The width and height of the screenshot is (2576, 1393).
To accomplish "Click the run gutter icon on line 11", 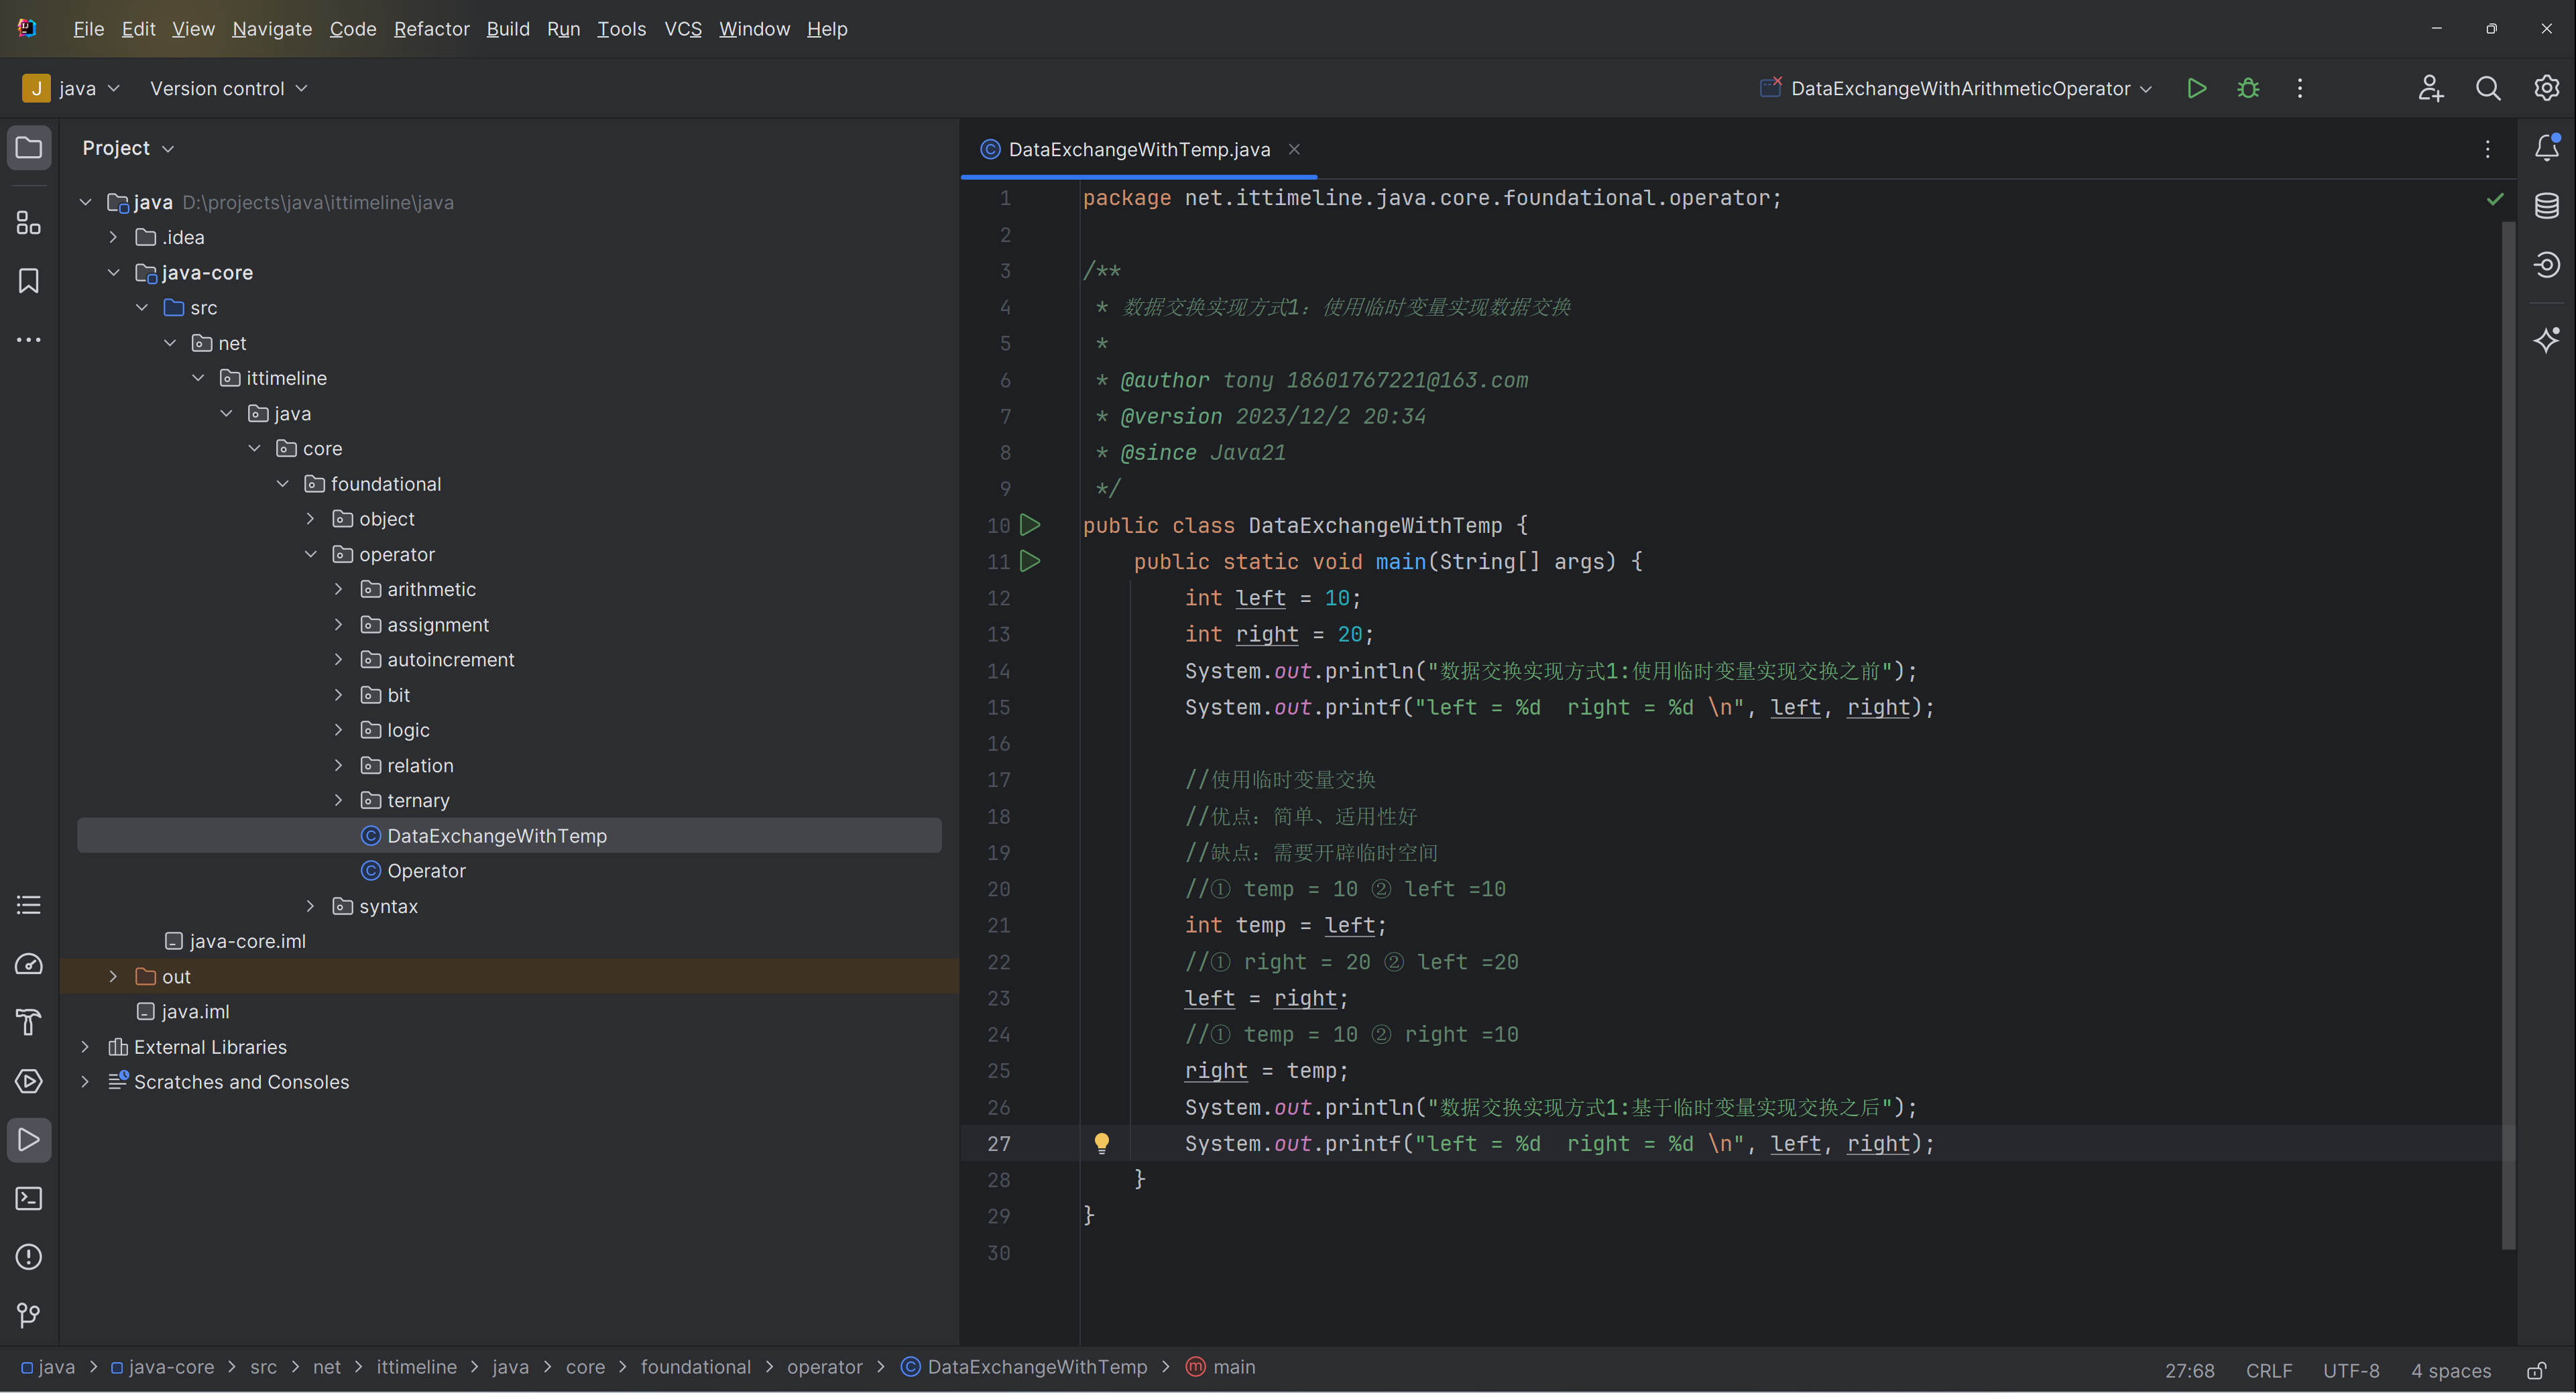I will pyautogui.click(x=1030, y=561).
